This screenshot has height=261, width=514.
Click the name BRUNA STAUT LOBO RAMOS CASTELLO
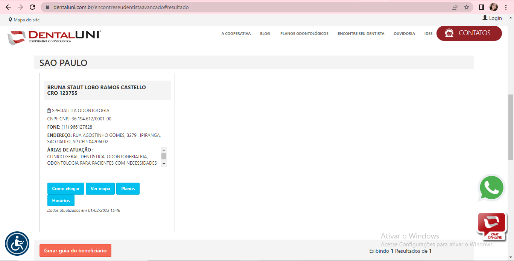tap(97, 87)
